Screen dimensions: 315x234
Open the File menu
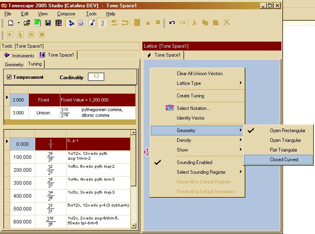click(8, 14)
